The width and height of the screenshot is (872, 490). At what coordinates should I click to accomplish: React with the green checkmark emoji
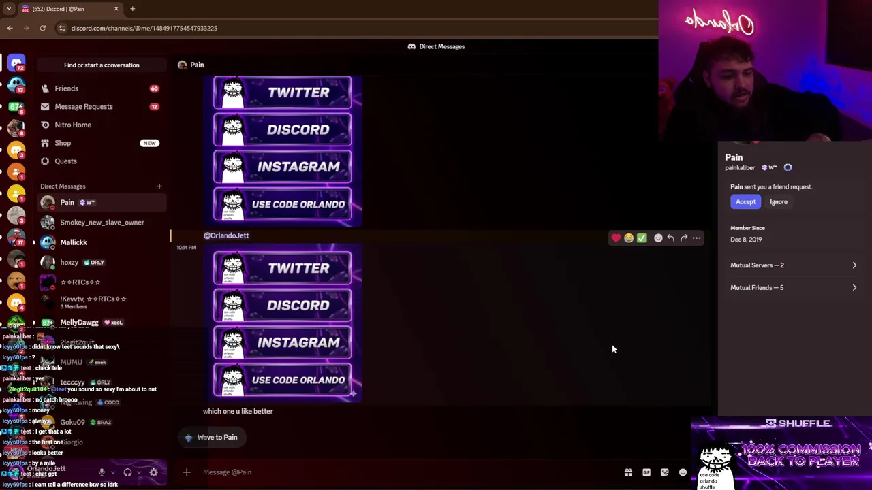642,238
